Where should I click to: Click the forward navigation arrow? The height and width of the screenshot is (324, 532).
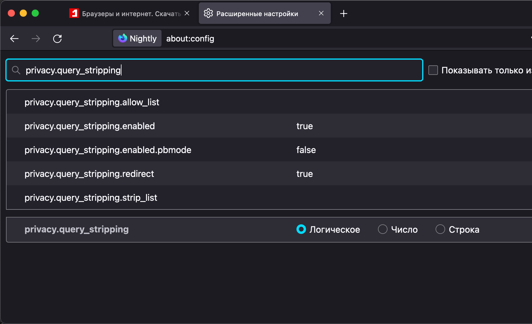pyautogui.click(x=36, y=38)
